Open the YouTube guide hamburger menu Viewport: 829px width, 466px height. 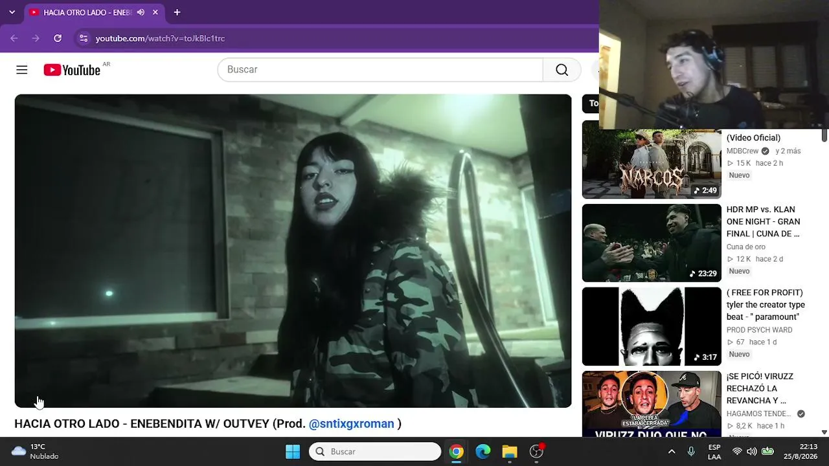tap(22, 70)
